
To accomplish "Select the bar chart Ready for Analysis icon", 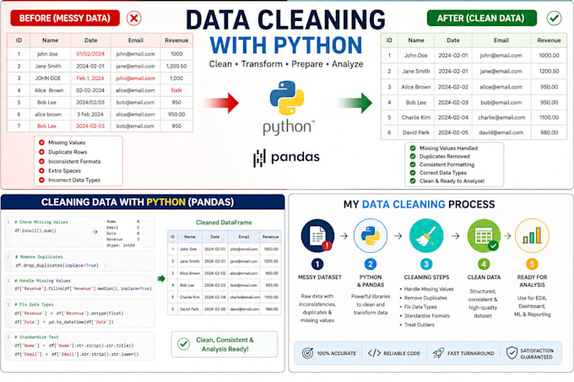I will click(532, 236).
